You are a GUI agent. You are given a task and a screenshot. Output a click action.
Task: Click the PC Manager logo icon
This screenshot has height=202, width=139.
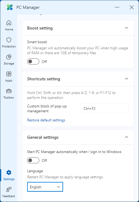10,7
